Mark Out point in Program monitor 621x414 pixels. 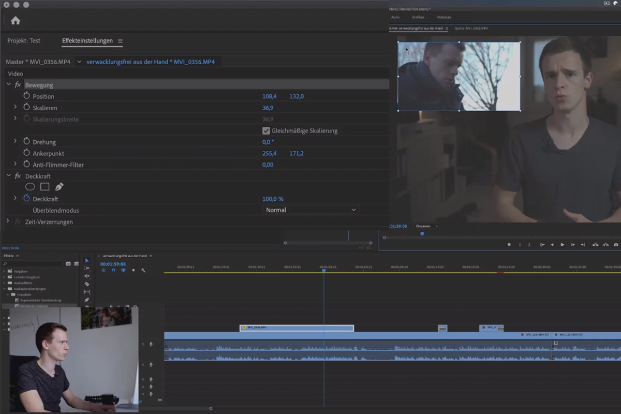point(529,245)
